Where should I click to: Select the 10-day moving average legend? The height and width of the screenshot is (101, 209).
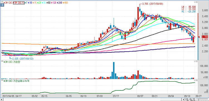(x=30, y=3)
